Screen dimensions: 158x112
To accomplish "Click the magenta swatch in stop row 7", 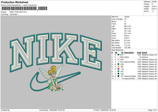I will (x=118, y=69).
